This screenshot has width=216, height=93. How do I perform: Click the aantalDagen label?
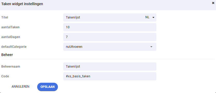coord(11,37)
